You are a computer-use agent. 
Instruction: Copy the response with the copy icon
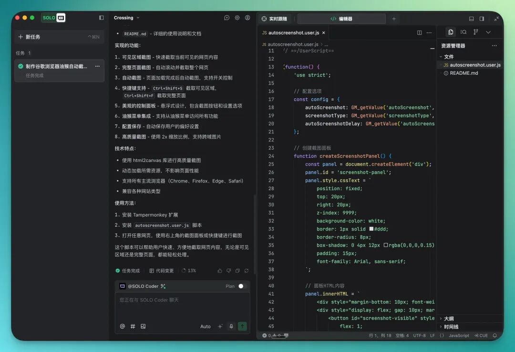[237, 271]
